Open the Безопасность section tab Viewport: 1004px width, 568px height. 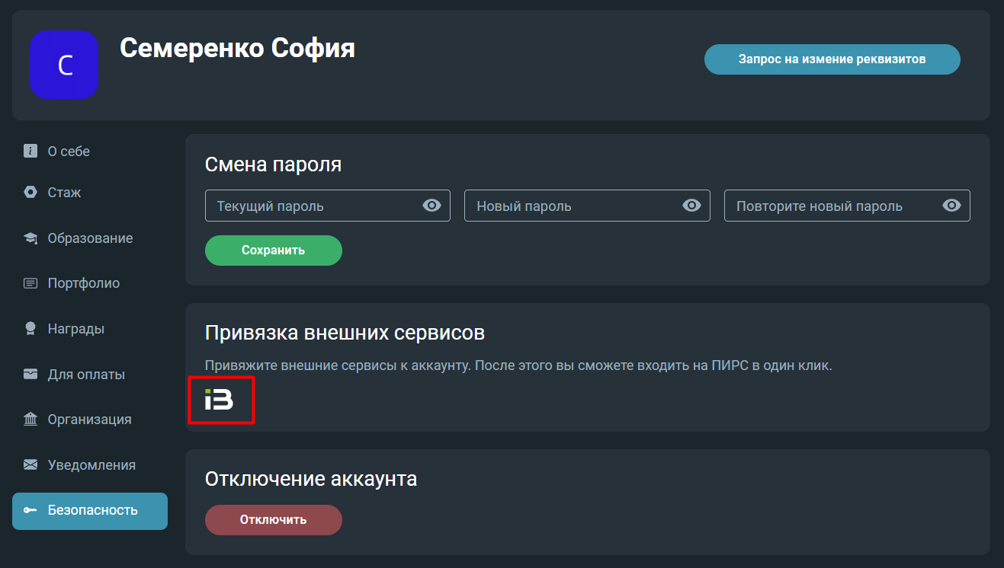90,511
